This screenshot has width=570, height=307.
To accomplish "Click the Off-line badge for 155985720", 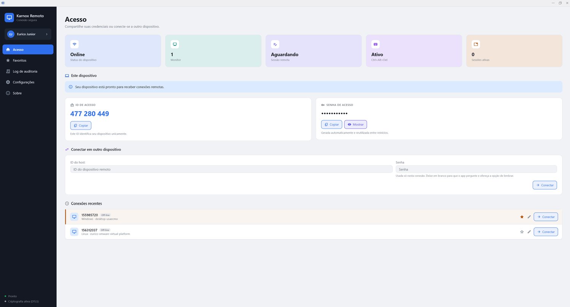I will (105, 215).
